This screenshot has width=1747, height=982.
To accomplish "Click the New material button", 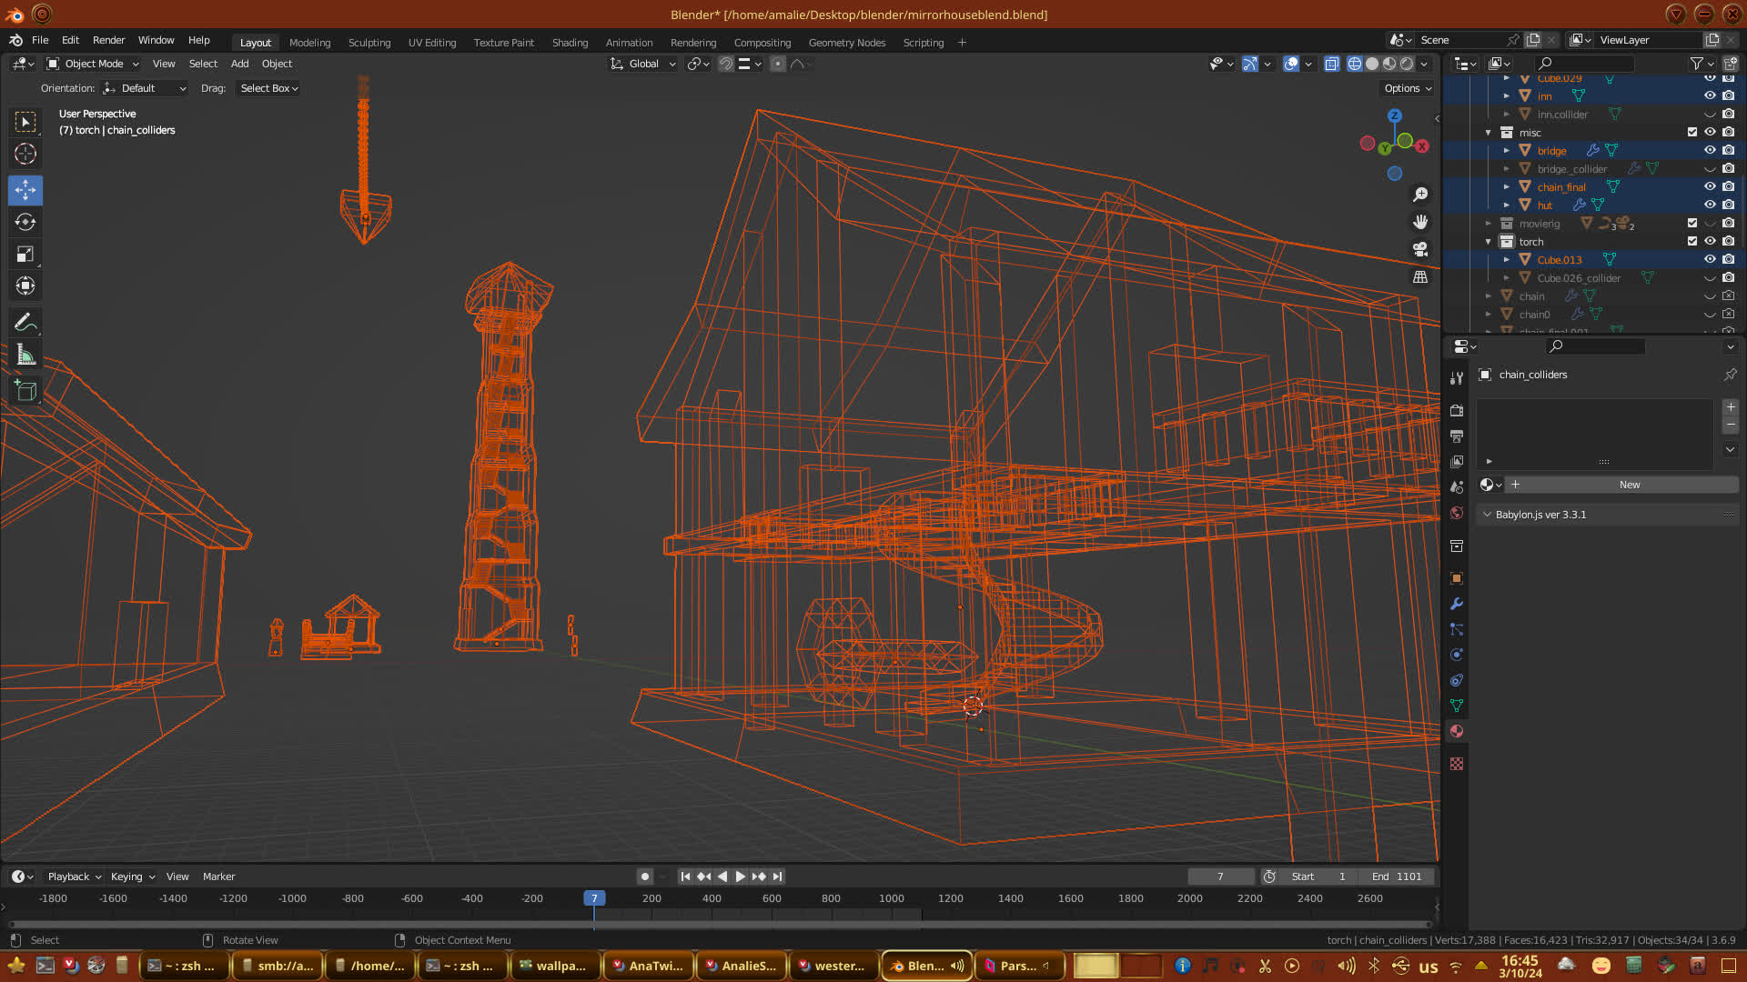I will click(1629, 485).
